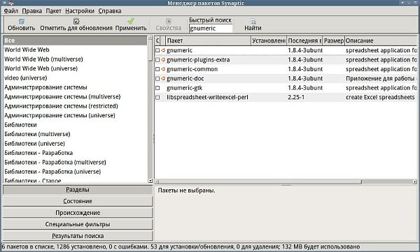The image size is (420, 252).
Task: Click the Ubuntu supported icon beside gnumeric
Action: pos(163,50)
